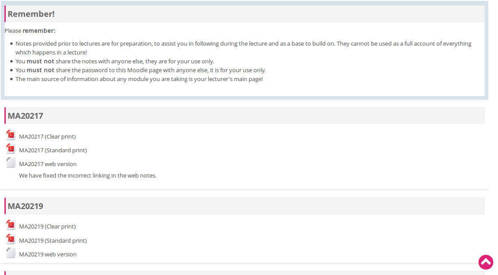Follow the MA20217 web version link
The width and height of the screenshot is (498, 275).
pyautogui.click(x=48, y=164)
